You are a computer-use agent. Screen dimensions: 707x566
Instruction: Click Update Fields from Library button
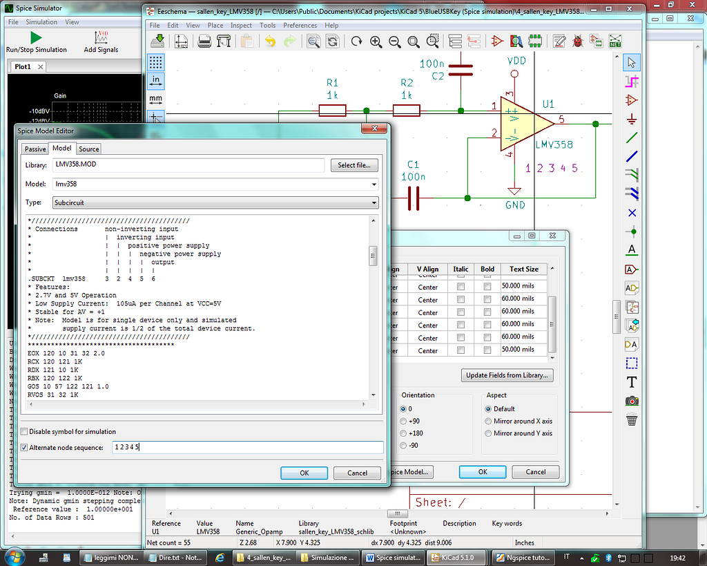(507, 375)
